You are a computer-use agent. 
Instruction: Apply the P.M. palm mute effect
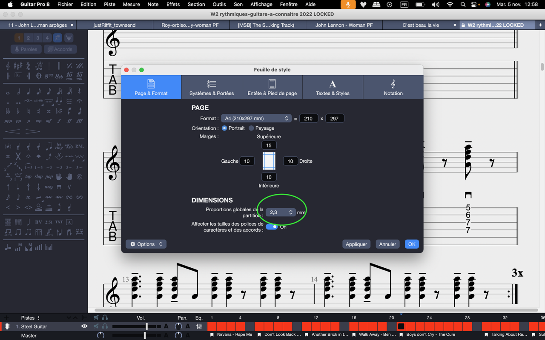click(80, 146)
